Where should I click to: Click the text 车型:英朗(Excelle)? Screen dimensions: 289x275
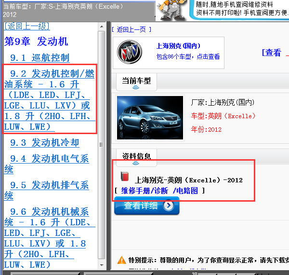(223, 116)
